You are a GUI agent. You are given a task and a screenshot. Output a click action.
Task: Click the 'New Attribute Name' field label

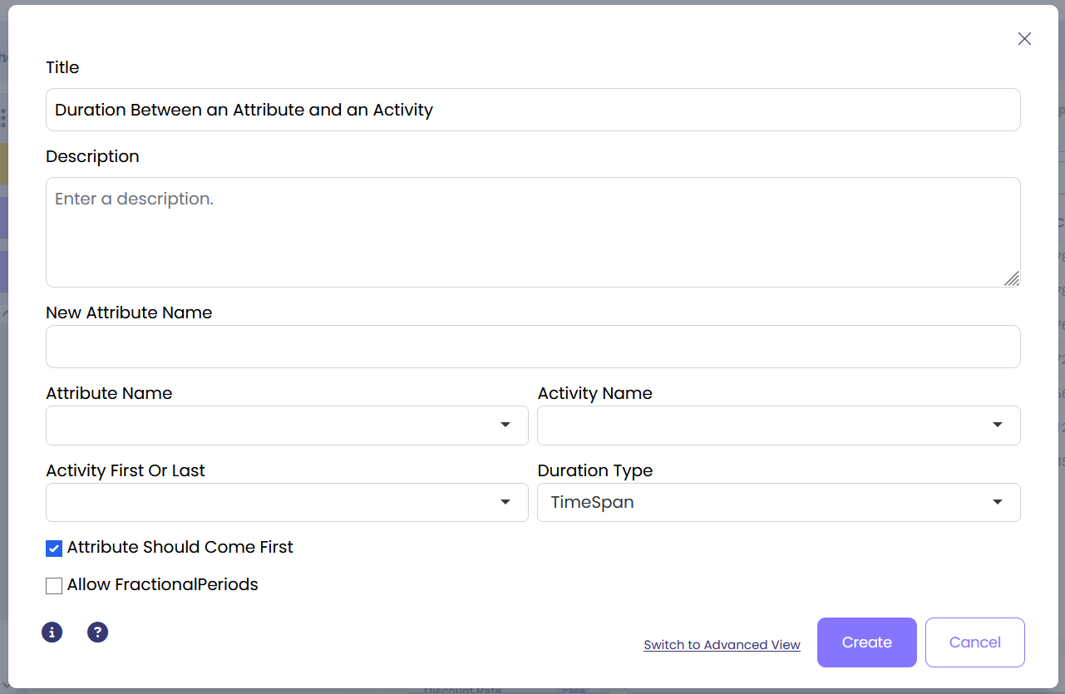129,313
